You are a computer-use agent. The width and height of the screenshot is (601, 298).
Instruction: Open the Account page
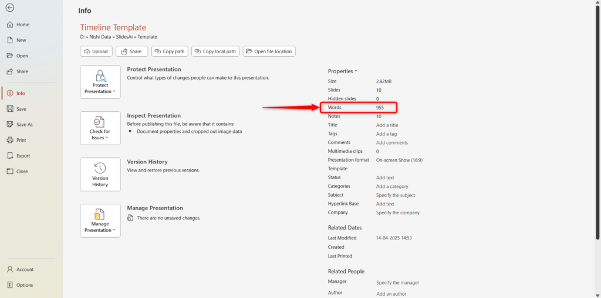click(x=25, y=269)
